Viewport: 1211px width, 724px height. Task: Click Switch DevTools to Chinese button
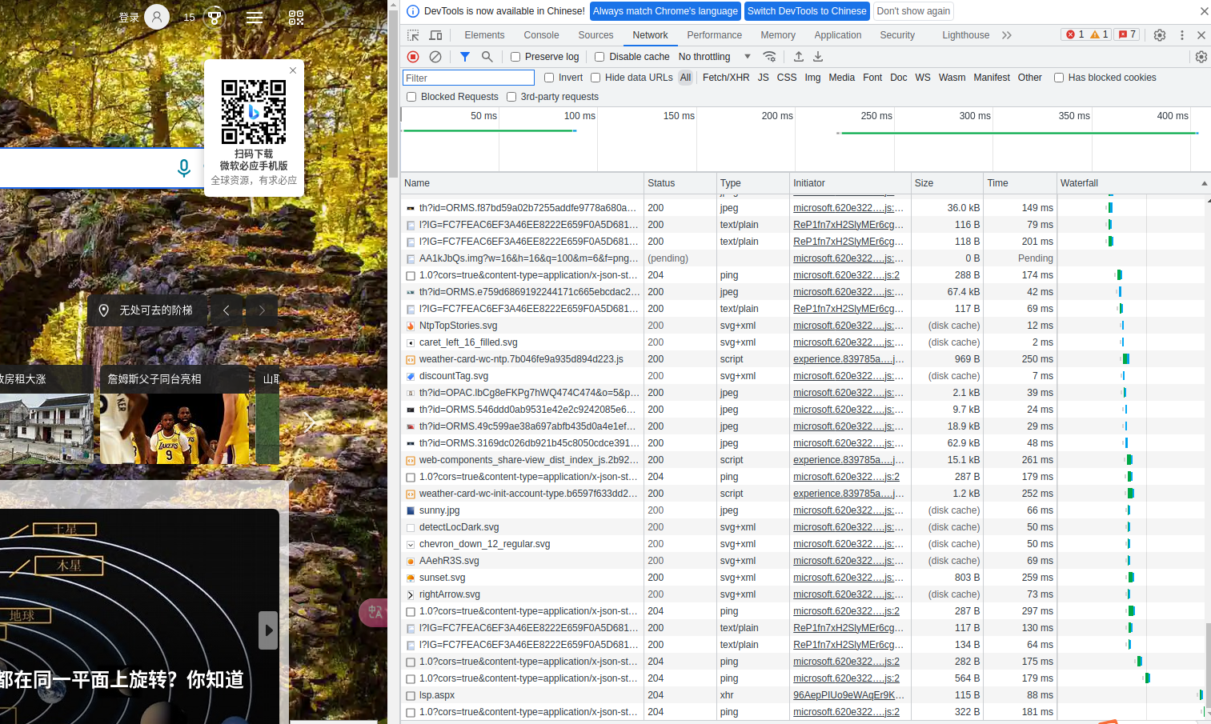point(806,11)
